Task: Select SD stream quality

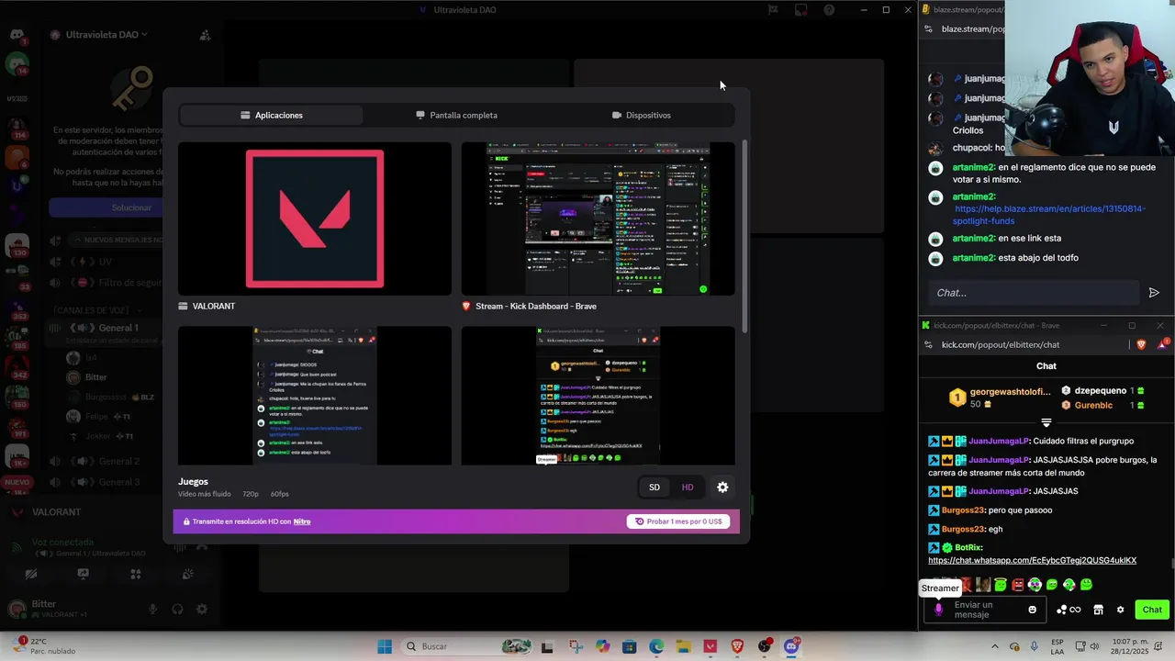Action: [655, 487]
